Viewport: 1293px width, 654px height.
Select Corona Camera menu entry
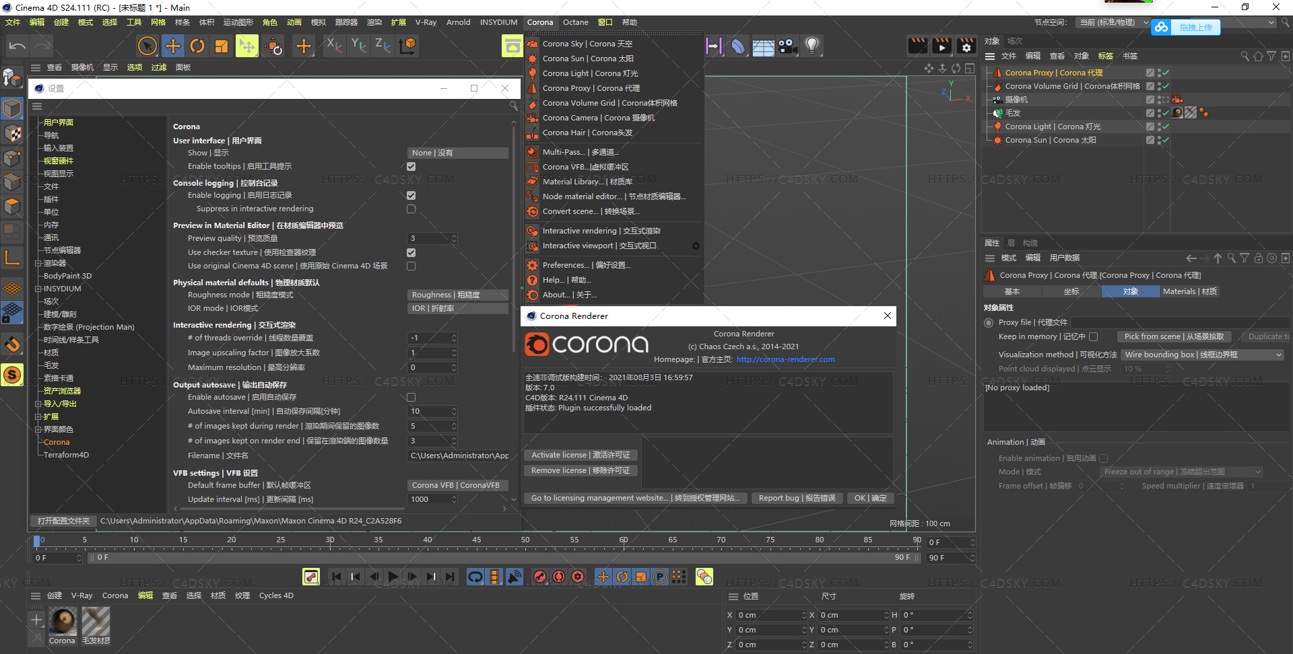[x=599, y=118]
